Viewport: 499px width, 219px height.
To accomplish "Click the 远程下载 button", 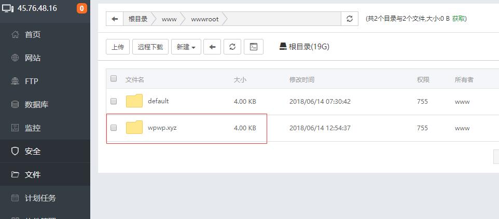I will pyautogui.click(x=150, y=47).
